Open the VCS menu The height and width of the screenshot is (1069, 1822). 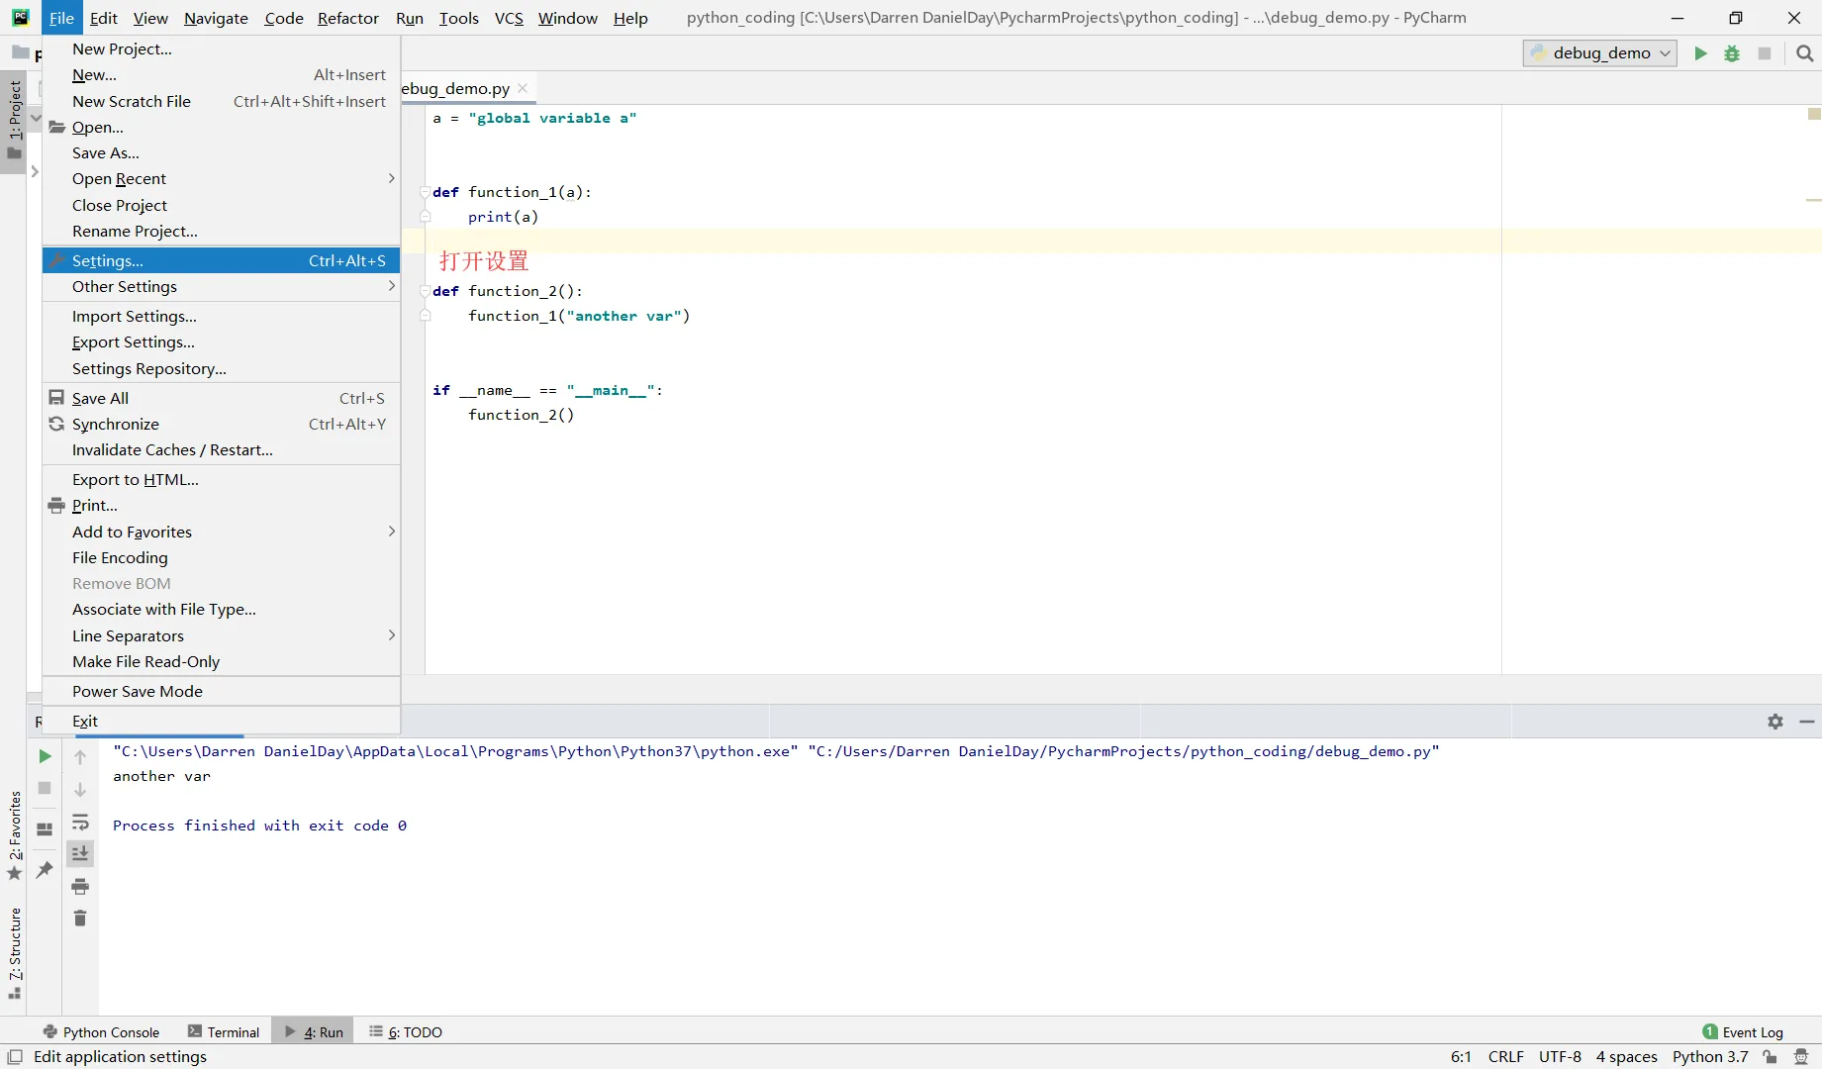(x=509, y=18)
